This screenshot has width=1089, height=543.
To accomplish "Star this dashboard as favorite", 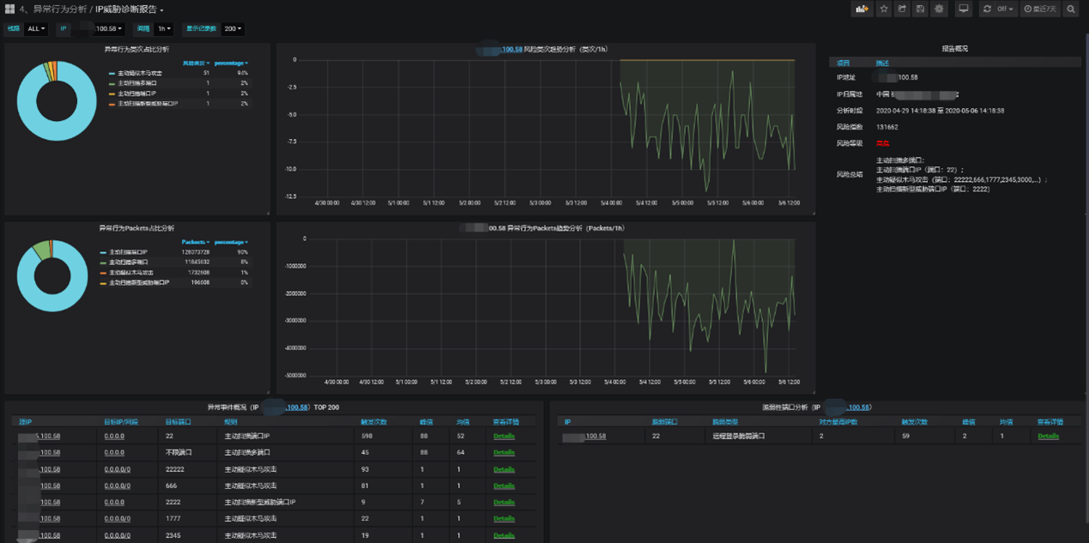I will [883, 9].
